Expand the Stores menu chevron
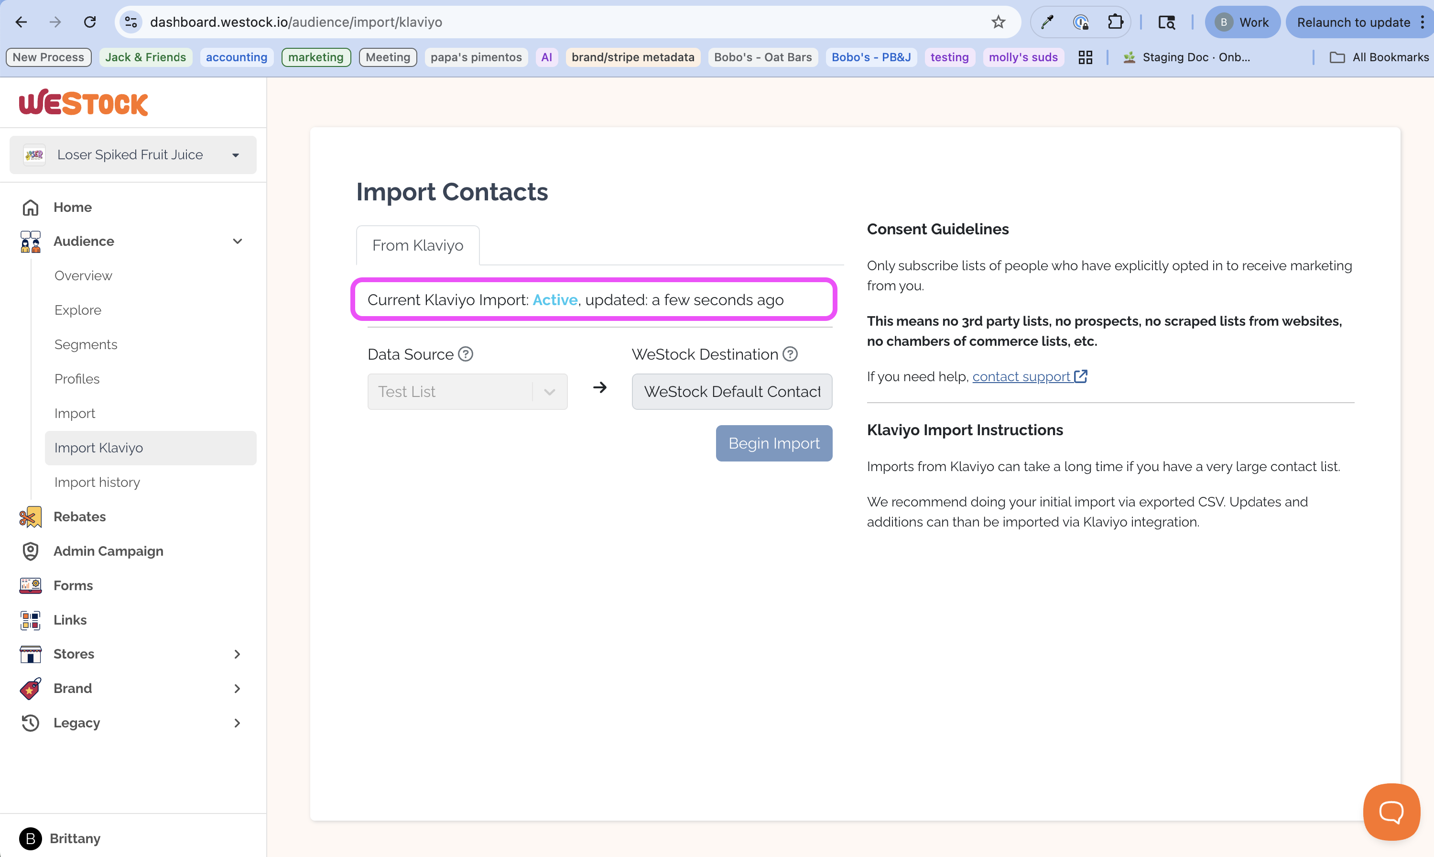The width and height of the screenshot is (1434, 857). point(237,654)
